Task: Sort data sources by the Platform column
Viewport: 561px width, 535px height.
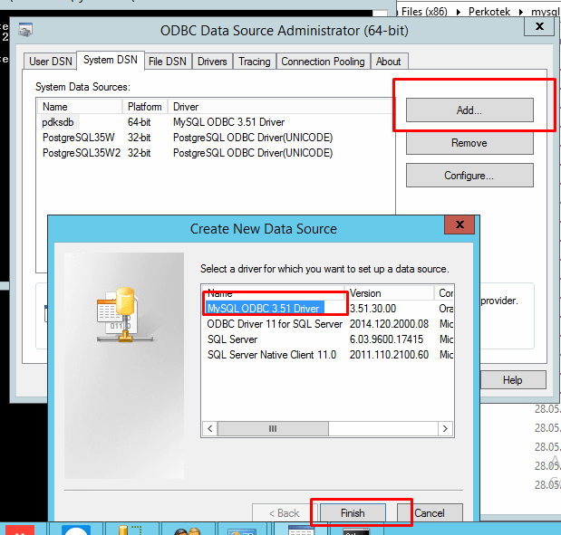Action: pyautogui.click(x=145, y=107)
